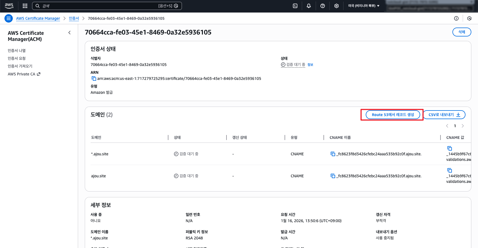478x248 pixels.
Task: Click the 사용 중지됨 export option value
Action: 385,238
